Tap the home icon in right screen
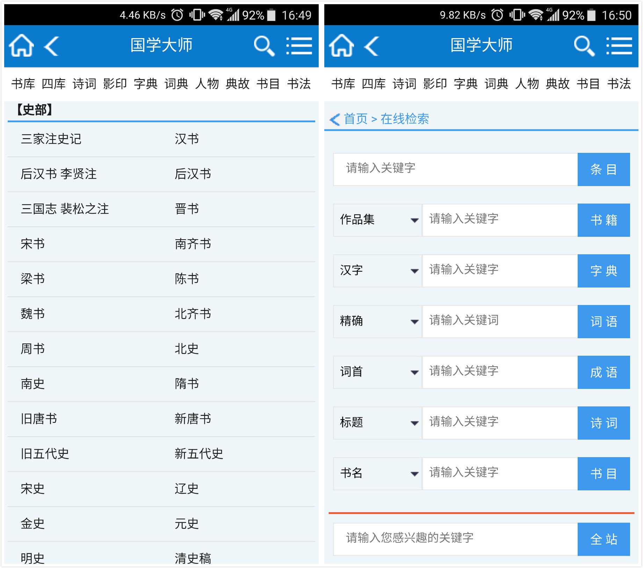Screen dimensions: 643x568 (341, 45)
